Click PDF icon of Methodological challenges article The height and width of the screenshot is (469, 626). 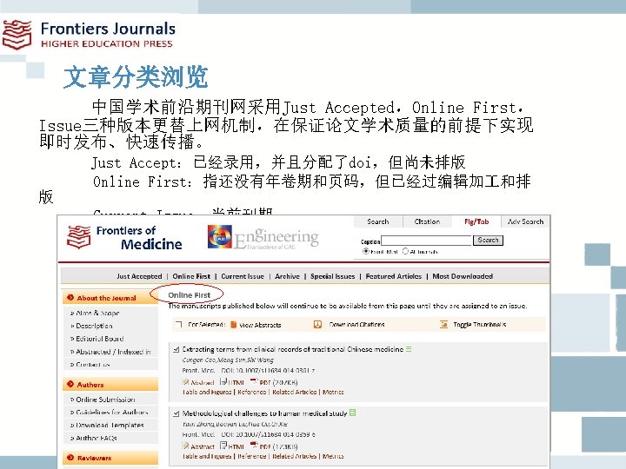254,445
